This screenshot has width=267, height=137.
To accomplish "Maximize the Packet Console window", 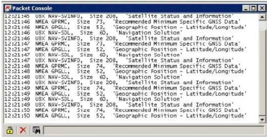I will point(254,8).
